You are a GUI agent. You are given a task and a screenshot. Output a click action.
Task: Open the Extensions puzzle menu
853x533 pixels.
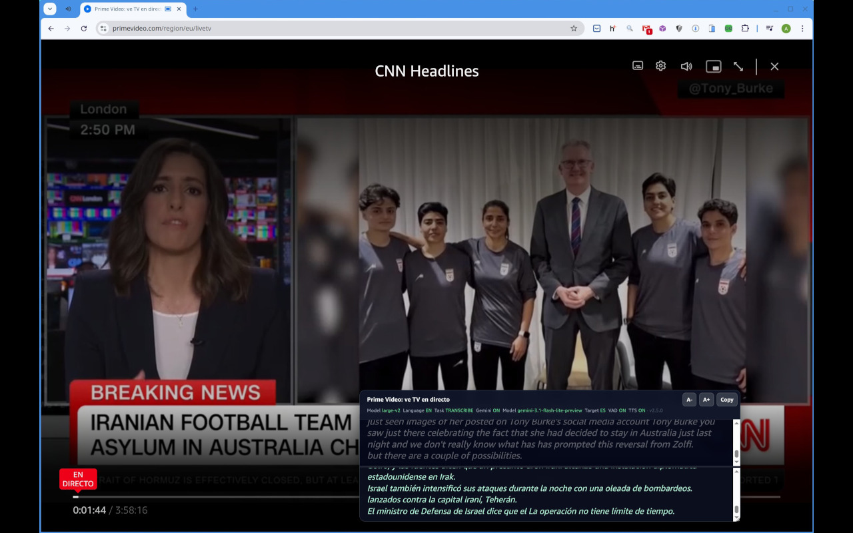click(745, 29)
